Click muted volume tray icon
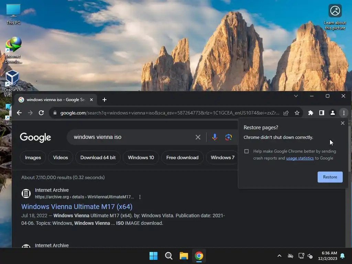The height and width of the screenshot is (264, 352). click(x=310, y=256)
